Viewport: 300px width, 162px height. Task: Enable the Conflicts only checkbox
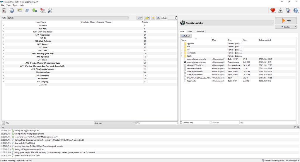181,123
